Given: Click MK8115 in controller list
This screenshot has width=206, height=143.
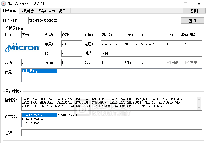Looking at the screenshot, I should pyautogui.click(x=150, y=102).
